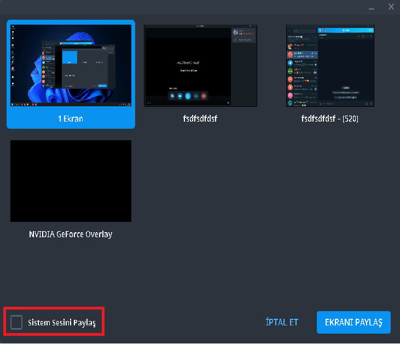400x344 pixels.
Task: Minimize the screen share dialog
Action: click(x=372, y=8)
